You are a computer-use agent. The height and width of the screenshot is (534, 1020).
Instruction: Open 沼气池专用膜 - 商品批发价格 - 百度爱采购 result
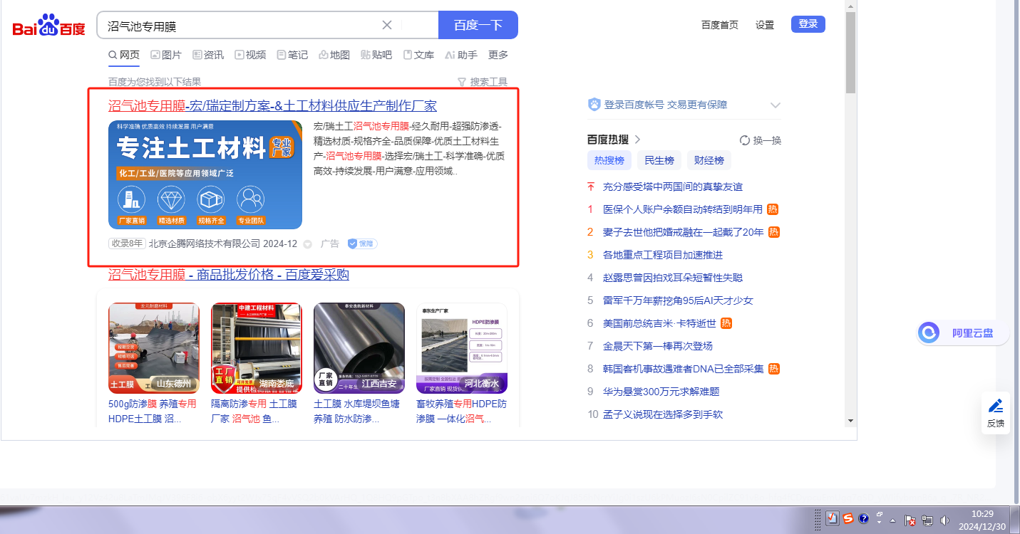(x=229, y=275)
